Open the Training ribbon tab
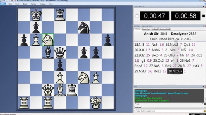 tap(33, 4)
